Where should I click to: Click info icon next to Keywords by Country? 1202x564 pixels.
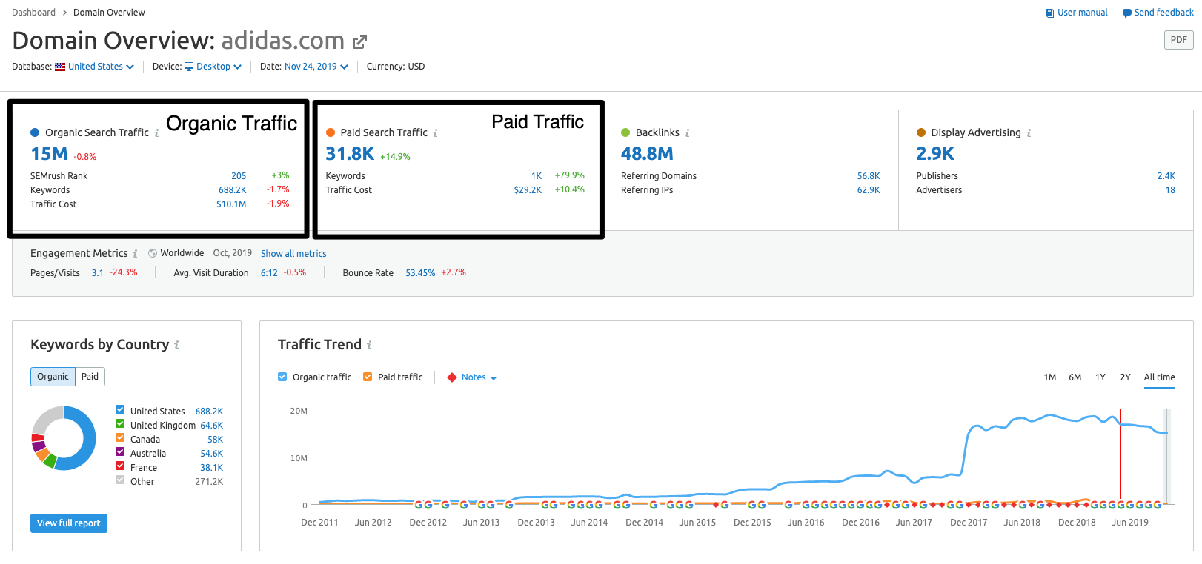(x=176, y=345)
